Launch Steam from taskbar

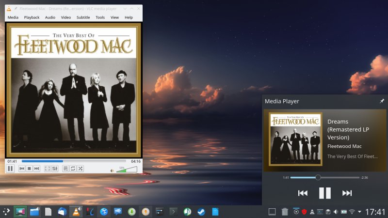pos(201,212)
